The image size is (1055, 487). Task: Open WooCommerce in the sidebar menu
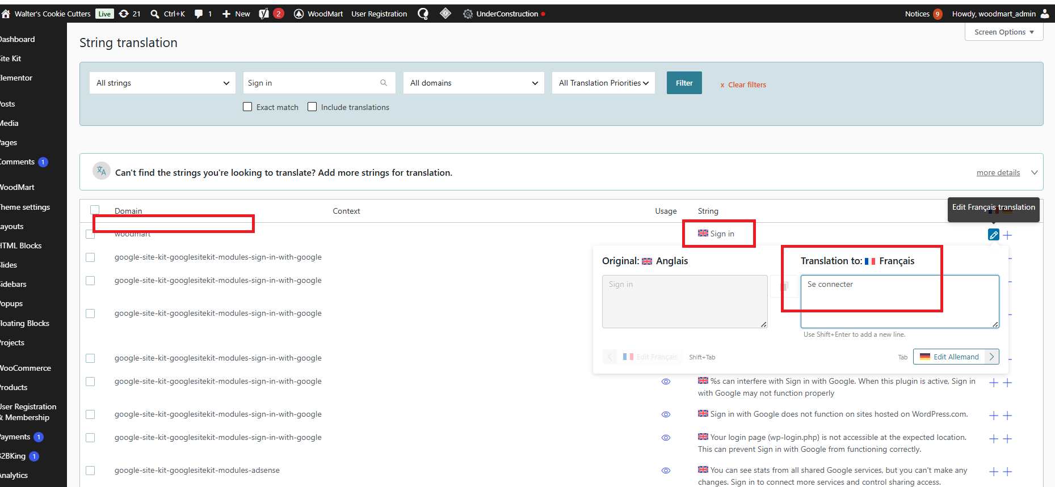pyautogui.click(x=26, y=368)
